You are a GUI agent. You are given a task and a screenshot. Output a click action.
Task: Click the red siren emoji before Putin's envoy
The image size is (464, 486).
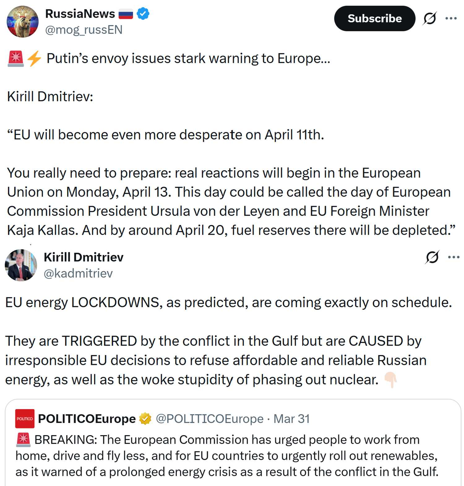click(15, 58)
